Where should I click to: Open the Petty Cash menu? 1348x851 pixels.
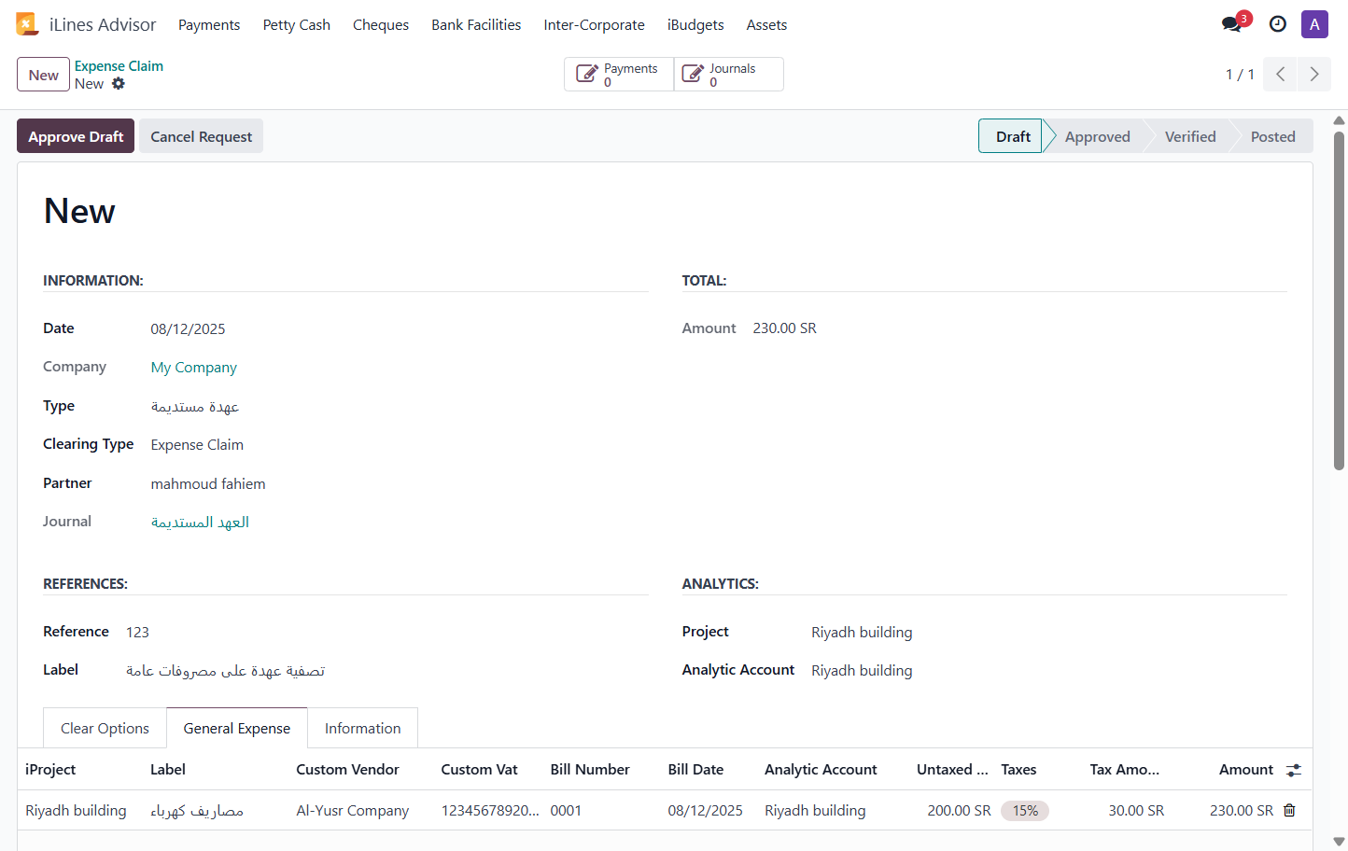(x=297, y=25)
